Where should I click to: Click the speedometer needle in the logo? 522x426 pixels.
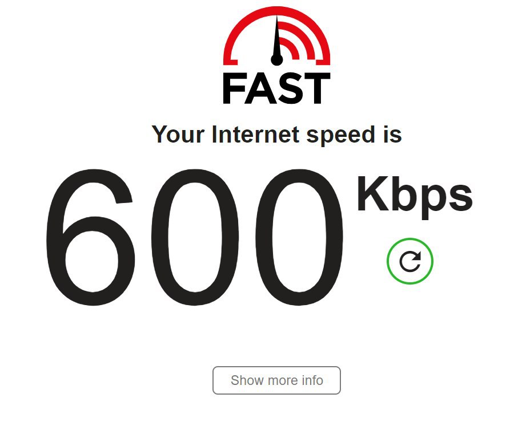point(276,37)
